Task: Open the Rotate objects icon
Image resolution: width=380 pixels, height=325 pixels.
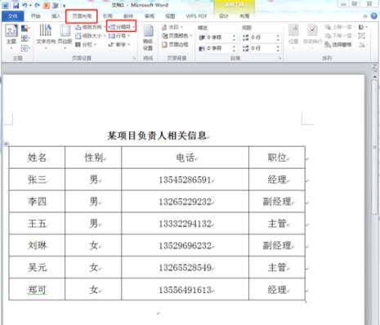Action: click(x=362, y=44)
